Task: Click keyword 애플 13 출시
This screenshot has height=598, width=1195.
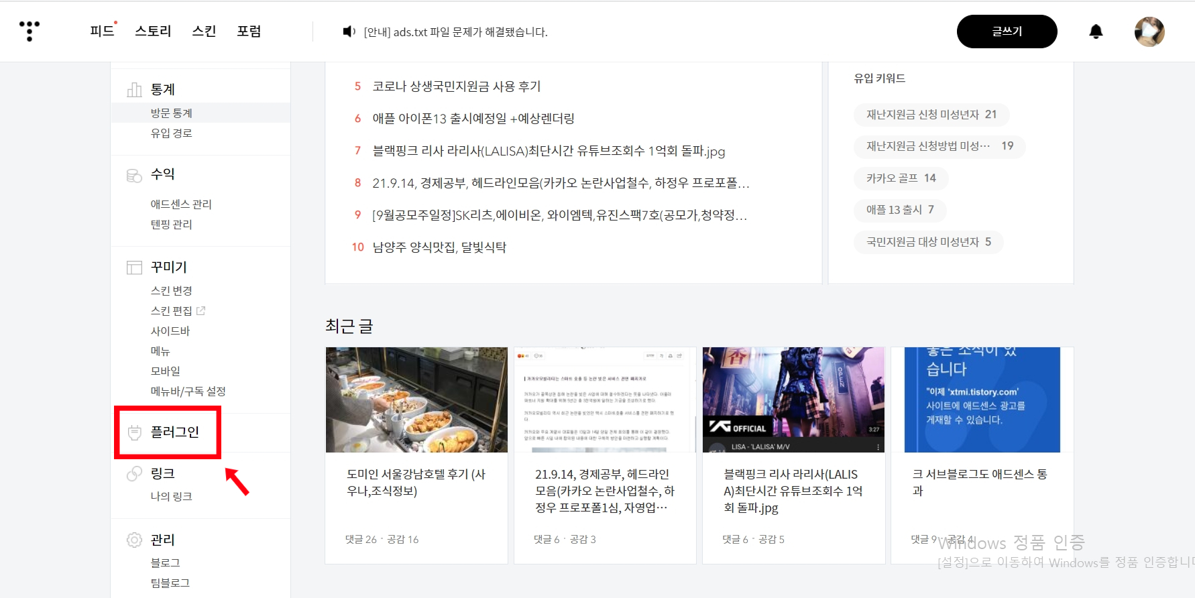Action: point(900,210)
